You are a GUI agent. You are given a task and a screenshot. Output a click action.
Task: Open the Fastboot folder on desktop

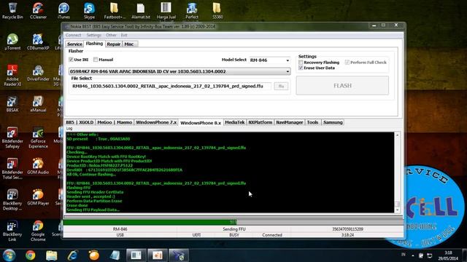pyautogui.click(x=115, y=11)
